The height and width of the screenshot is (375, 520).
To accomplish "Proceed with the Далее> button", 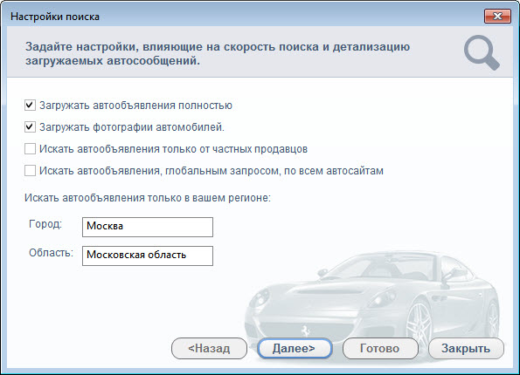I will click(295, 349).
